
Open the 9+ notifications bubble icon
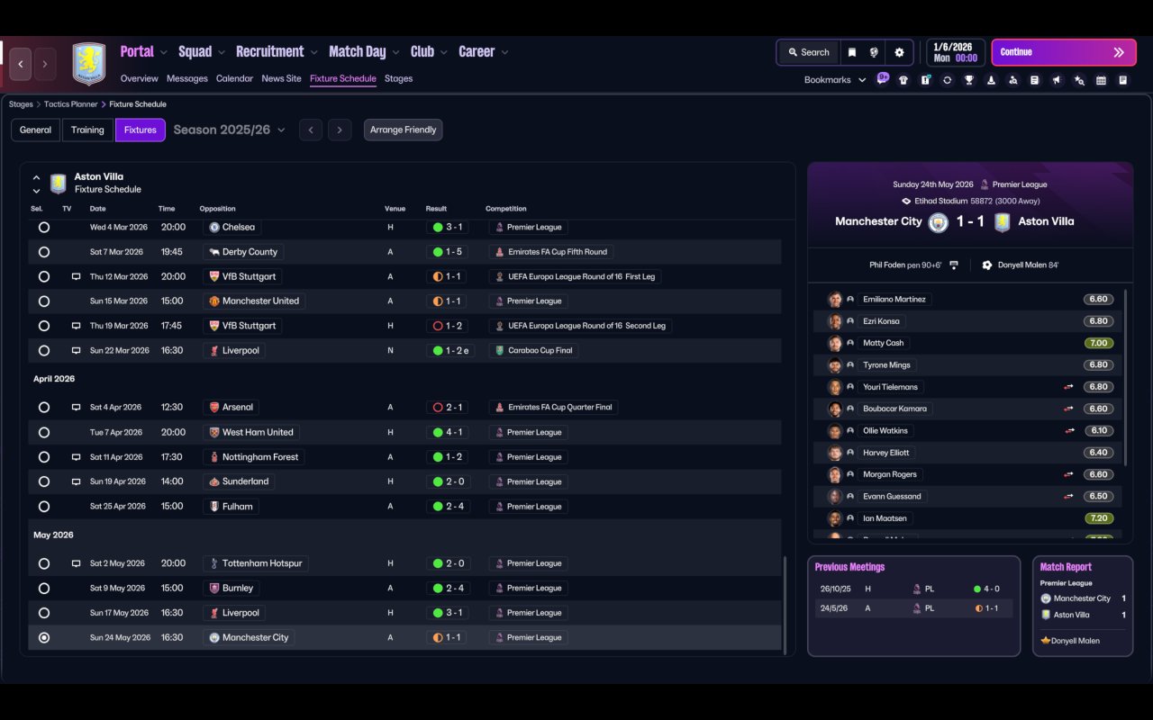(883, 78)
